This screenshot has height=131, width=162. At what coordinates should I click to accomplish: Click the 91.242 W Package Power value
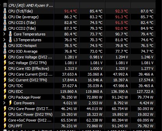120,97
